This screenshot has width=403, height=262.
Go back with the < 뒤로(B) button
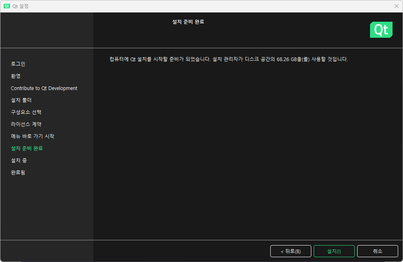[x=291, y=251]
